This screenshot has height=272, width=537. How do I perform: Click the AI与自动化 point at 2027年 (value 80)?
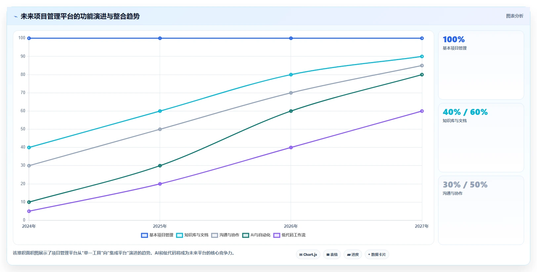click(422, 75)
